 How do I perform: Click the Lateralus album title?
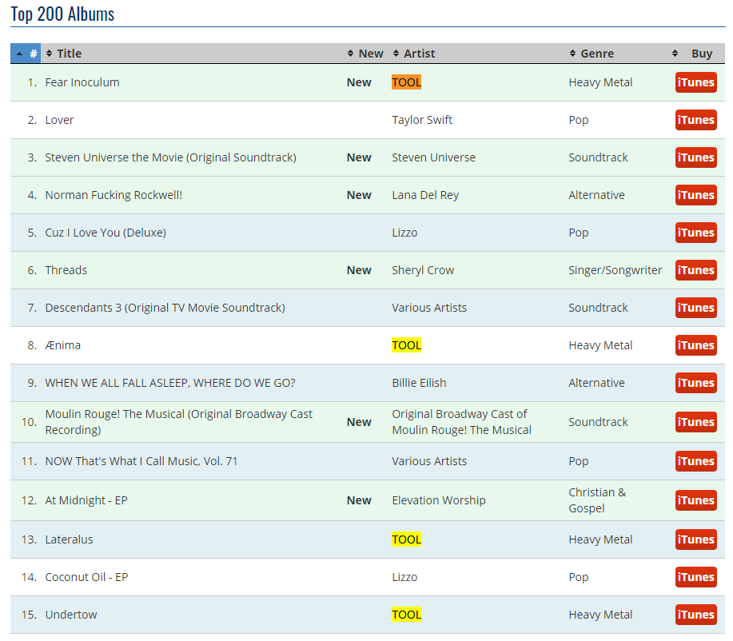pyautogui.click(x=70, y=539)
